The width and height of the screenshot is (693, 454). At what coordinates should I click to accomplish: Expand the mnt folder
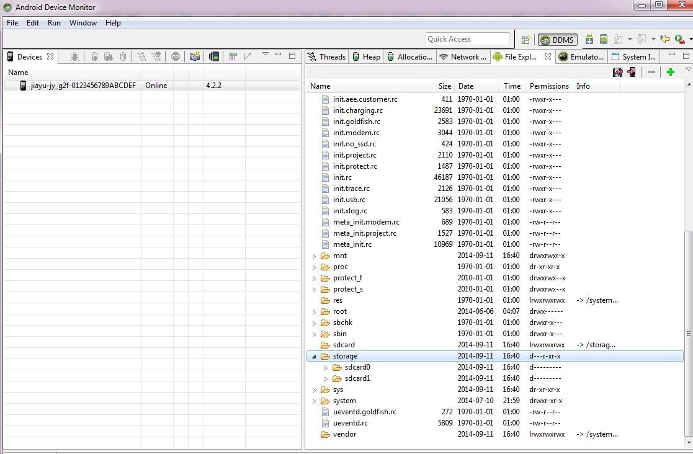click(314, 256)
